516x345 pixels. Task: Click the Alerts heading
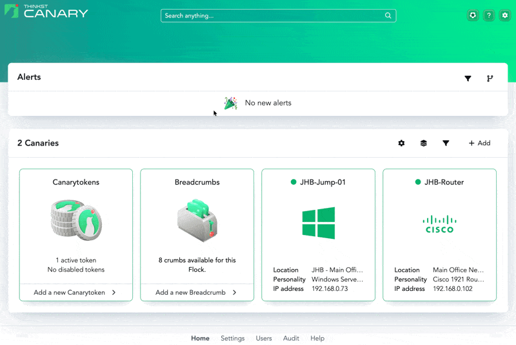[x=29, y=77]
